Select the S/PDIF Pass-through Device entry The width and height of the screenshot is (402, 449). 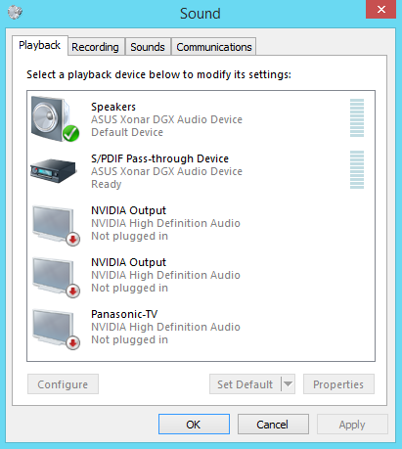click(x=201, y=171)
